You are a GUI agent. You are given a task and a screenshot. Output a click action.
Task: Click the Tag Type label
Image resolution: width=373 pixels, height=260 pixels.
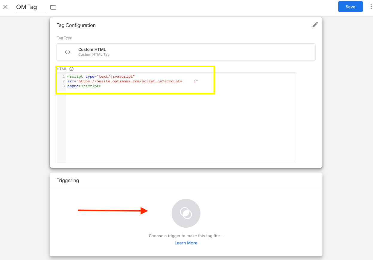point(64,38)
